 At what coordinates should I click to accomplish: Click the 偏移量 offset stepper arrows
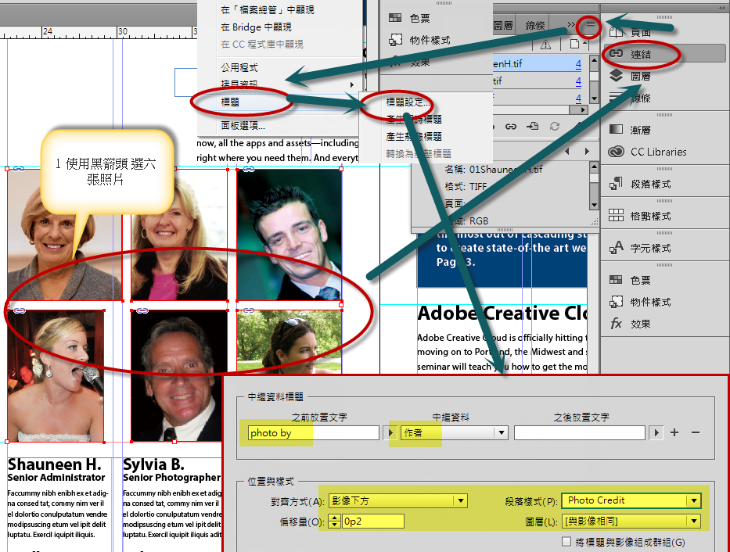(x=335, y=522)
